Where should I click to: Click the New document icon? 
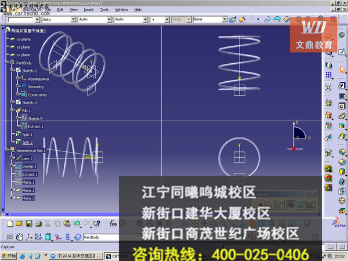10,223
